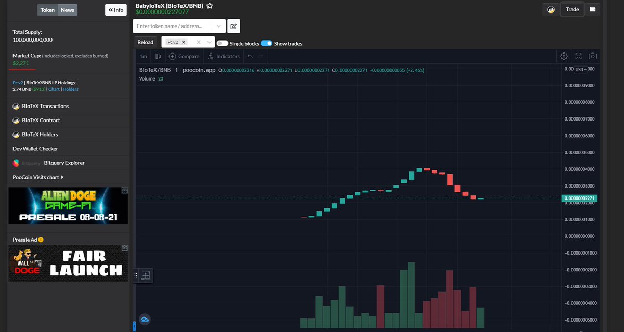Click BIoTeX Contract icon
Screen dimensions: 624x332
pyautogui.click(x=16, y=120)
